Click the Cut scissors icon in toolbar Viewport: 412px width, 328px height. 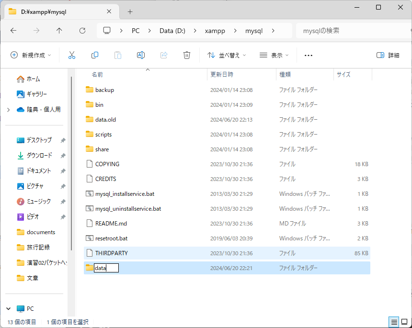(72, 56)
